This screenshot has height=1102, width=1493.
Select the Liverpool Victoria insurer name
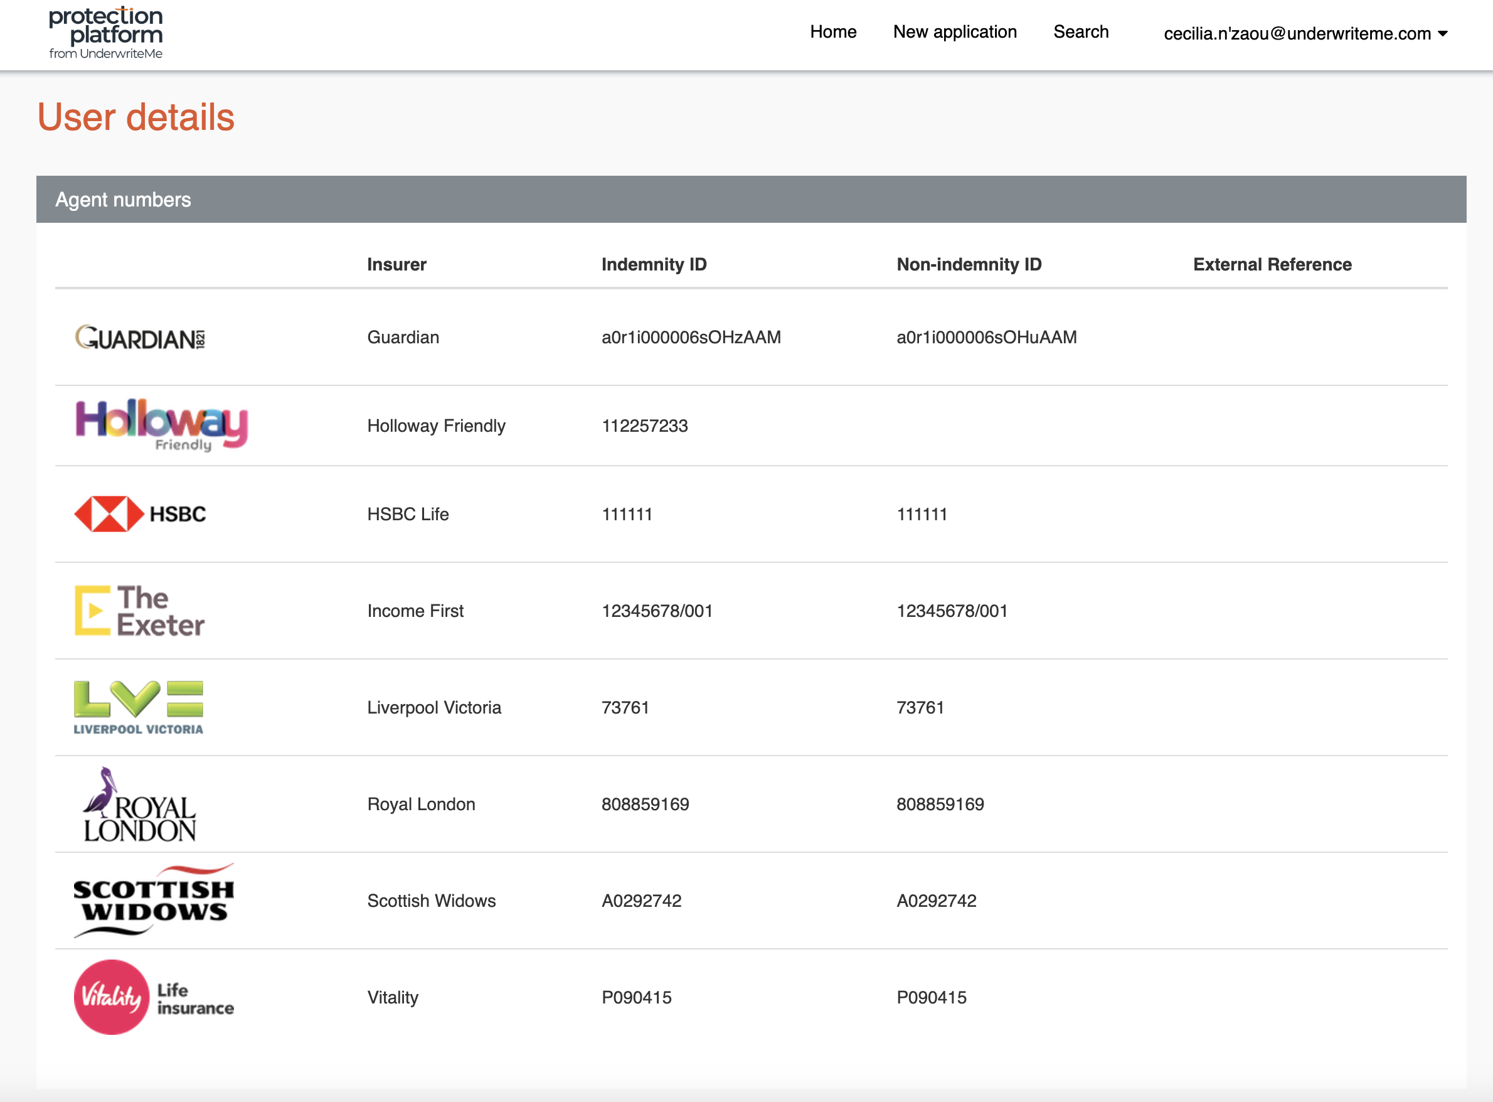(434, 707)
